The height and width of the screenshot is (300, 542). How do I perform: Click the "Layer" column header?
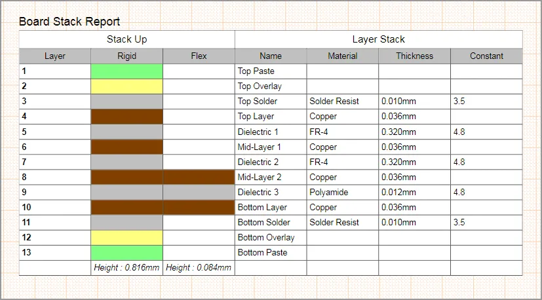(x=55, y=56)
